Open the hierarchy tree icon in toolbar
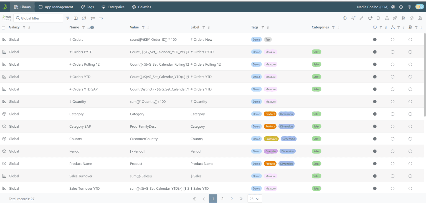This screenshot has width=426, height=203. [x=387, y=18]
